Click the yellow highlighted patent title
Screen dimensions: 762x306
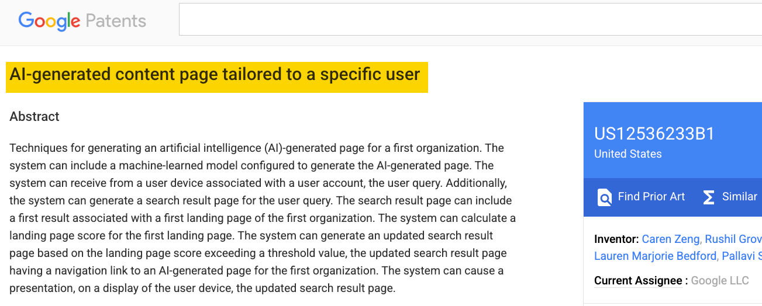tap(215, 75)
